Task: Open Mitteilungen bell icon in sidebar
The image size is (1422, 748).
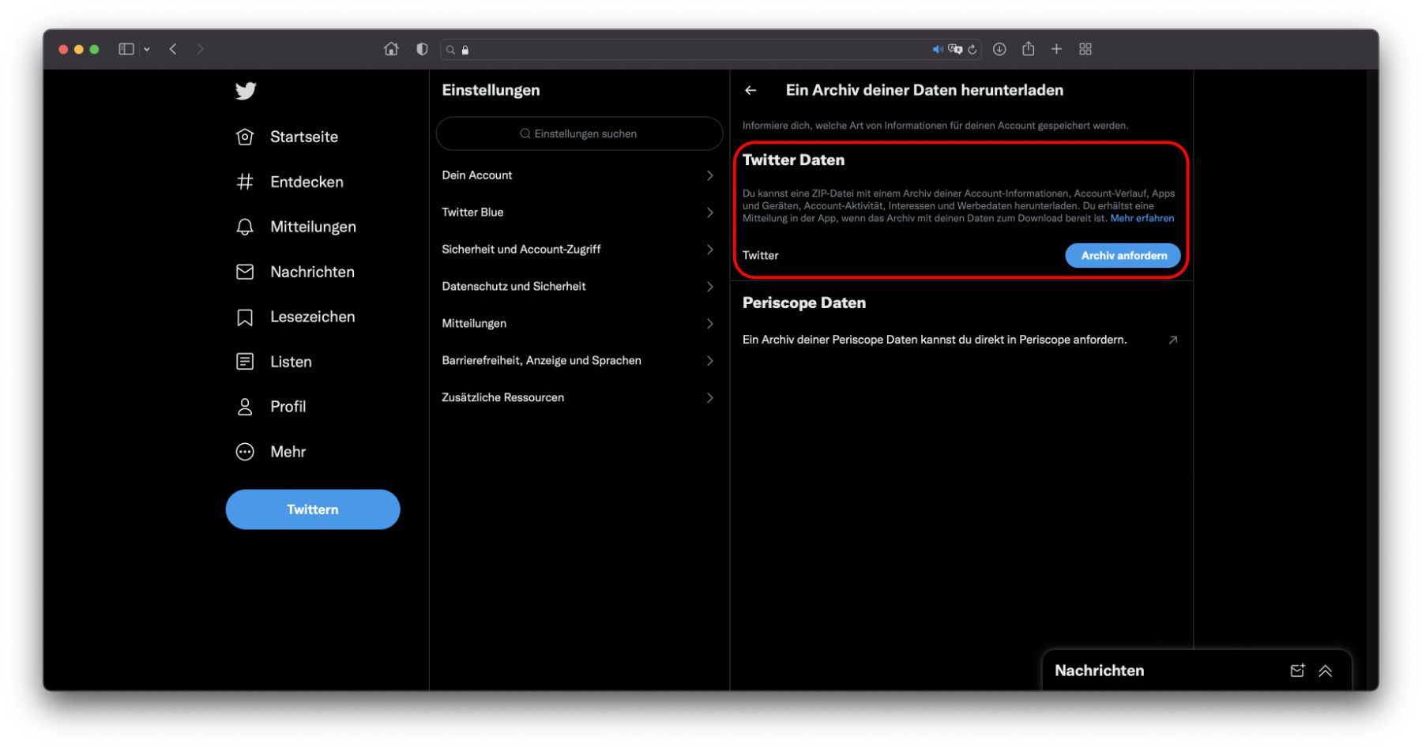Action: [x=245, y=227]
